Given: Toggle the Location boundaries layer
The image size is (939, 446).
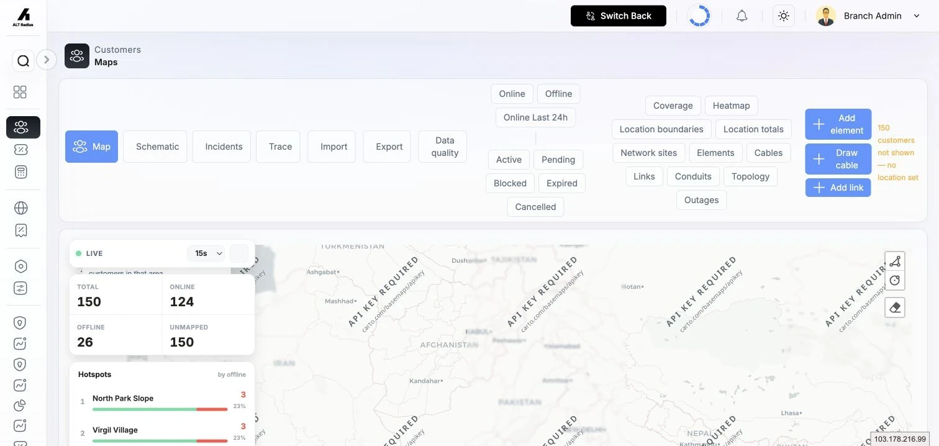Looking at the screenshot, I should pyautogui.click(x=661, y=129).
